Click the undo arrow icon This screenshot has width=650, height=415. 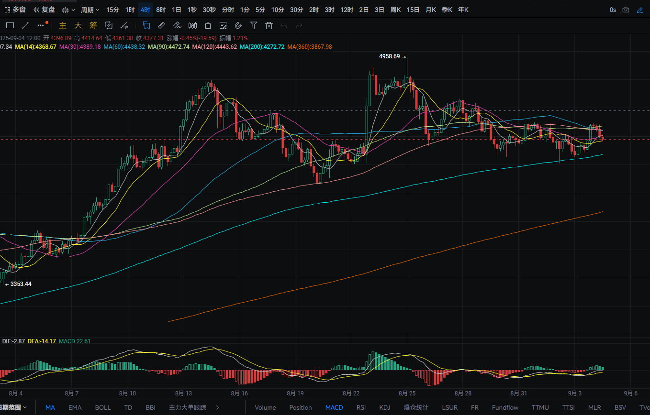pyautogui.click(x=284, y=26)
